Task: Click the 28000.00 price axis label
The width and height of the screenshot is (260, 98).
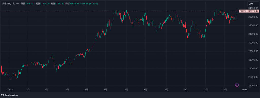Action: tap(253, 60)
